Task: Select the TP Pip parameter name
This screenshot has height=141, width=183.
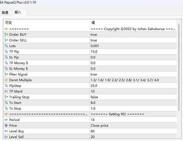Action: tap(14, 52)
